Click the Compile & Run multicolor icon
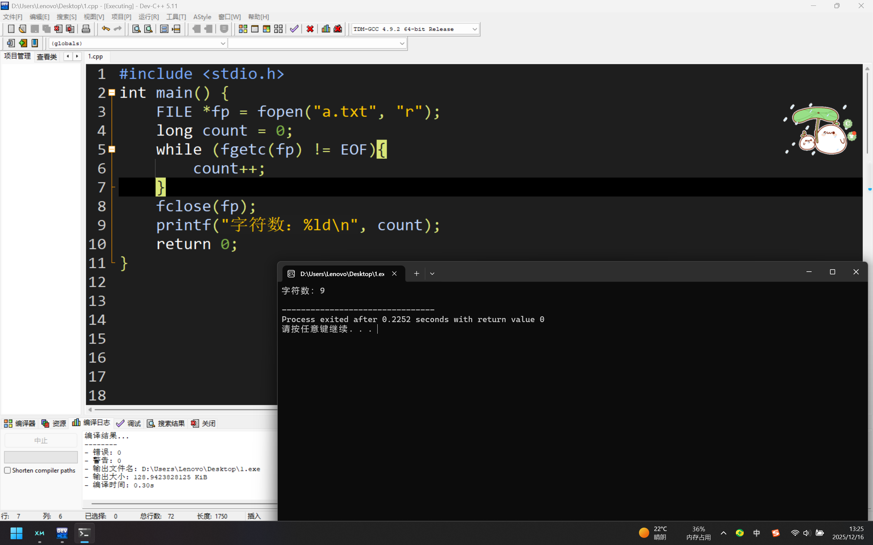 coord(266,29)
